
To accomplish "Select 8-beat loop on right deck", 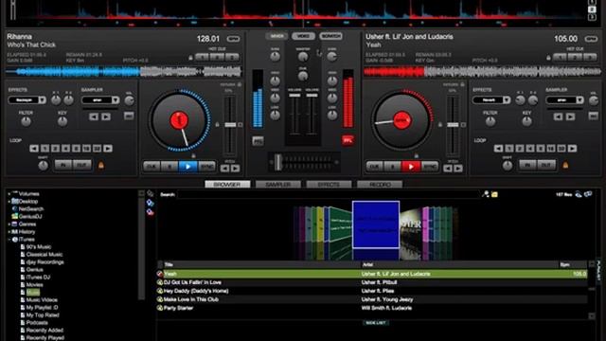I will [x=541, y=149].
